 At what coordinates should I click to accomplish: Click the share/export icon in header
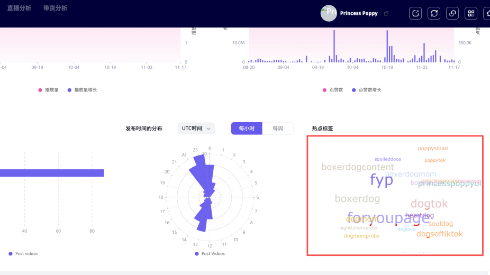415,13
